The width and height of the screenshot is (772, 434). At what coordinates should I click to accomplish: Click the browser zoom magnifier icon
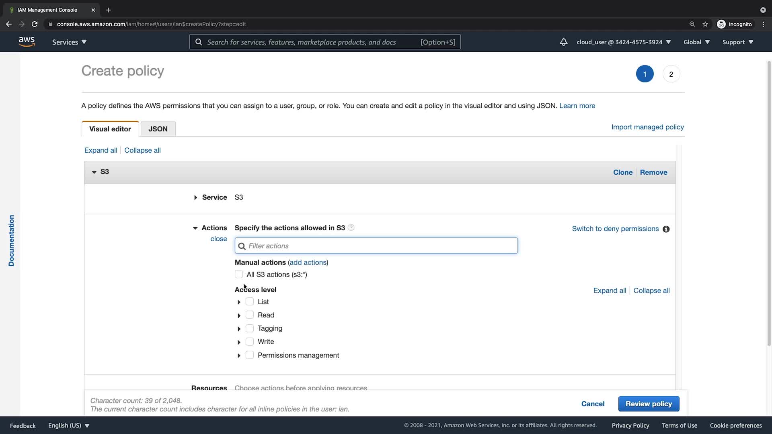pyautogui.click(x=692, y=24)
